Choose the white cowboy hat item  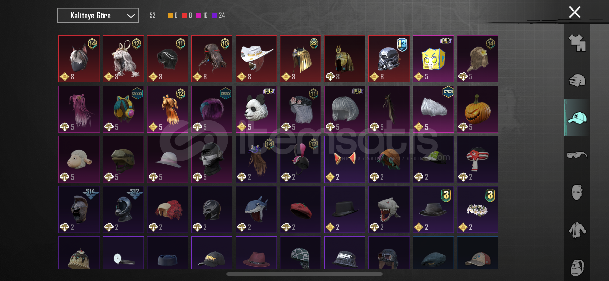coord(256,59)
